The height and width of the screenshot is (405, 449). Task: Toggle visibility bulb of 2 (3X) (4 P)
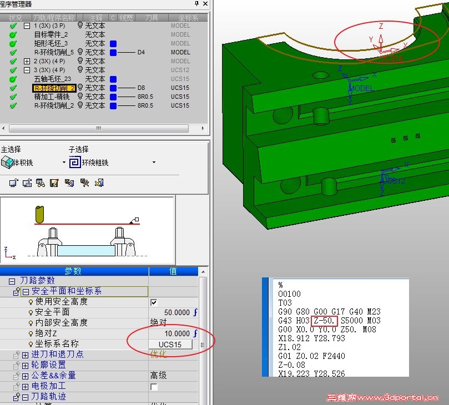80,60
